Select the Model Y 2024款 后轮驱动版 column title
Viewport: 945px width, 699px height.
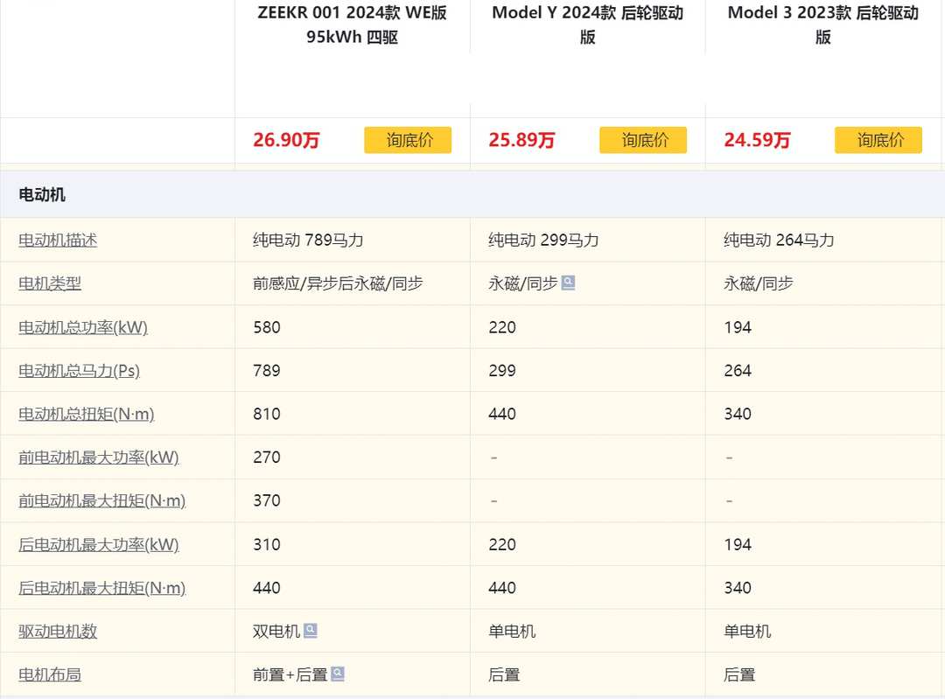tap(588, 24)
